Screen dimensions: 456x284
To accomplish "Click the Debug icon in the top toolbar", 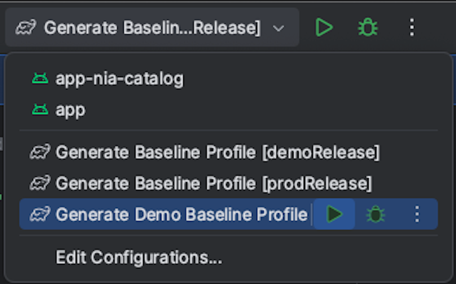I will click(368, 28).
